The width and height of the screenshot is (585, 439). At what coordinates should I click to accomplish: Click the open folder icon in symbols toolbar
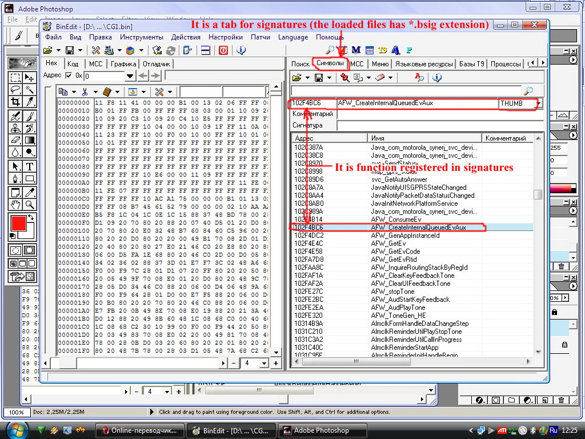coord(296,78)
